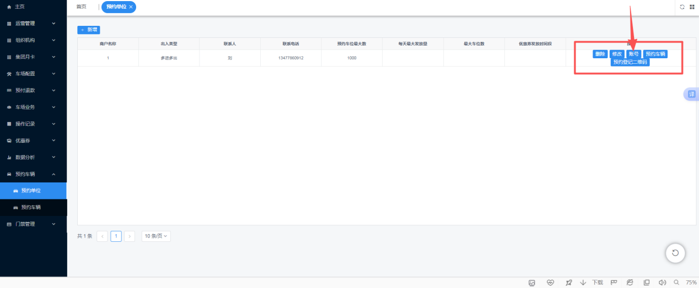This screenshot has width=699, height=288.
Task: Click the 预约登记二维码 button
Action: pyautogui.click(x=631, y=62)
